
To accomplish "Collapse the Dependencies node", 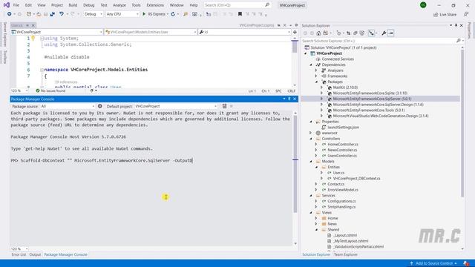I will pyautogui.click(x=311, y=65).
